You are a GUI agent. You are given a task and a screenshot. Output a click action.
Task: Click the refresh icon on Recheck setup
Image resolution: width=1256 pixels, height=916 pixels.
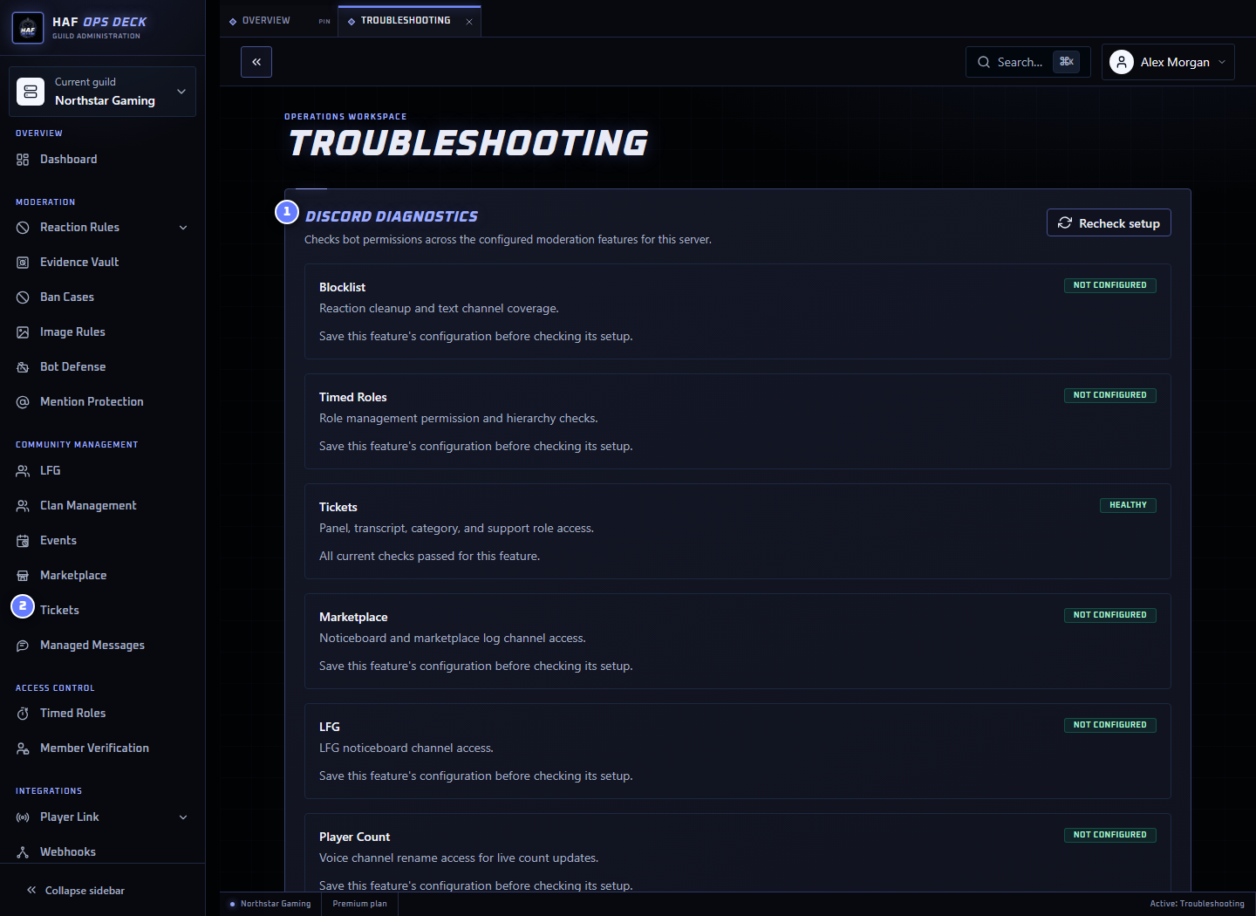(x=1065, y=222)
